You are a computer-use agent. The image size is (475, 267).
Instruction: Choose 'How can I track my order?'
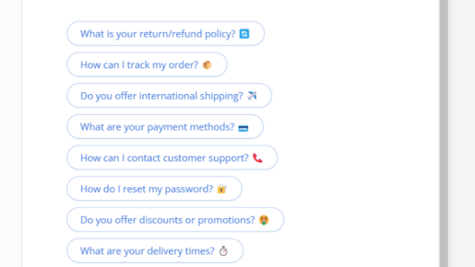click(x=147, y=65)
